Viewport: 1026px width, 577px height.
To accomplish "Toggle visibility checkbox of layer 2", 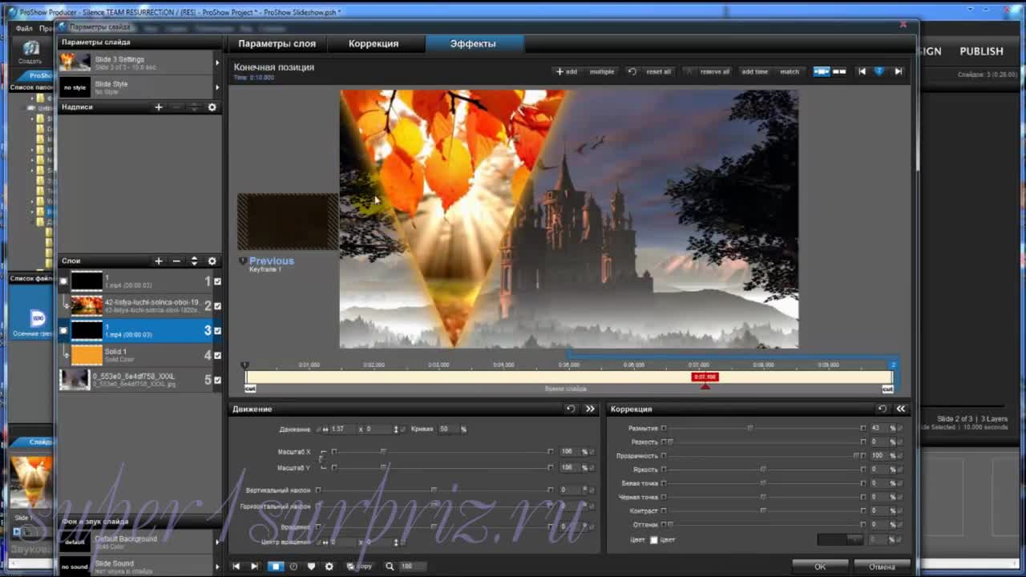I will (217, 306).
